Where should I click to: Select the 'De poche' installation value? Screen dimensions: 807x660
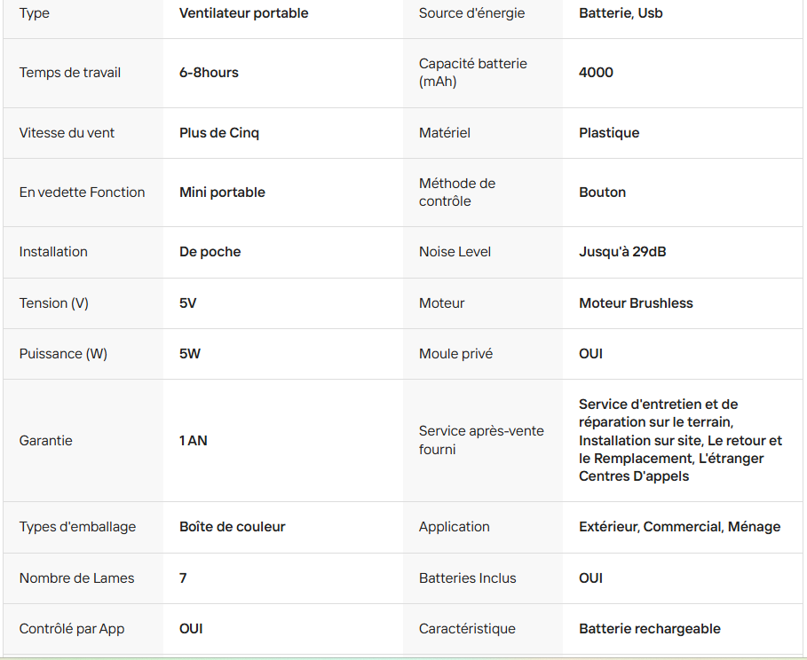[210, 252]
